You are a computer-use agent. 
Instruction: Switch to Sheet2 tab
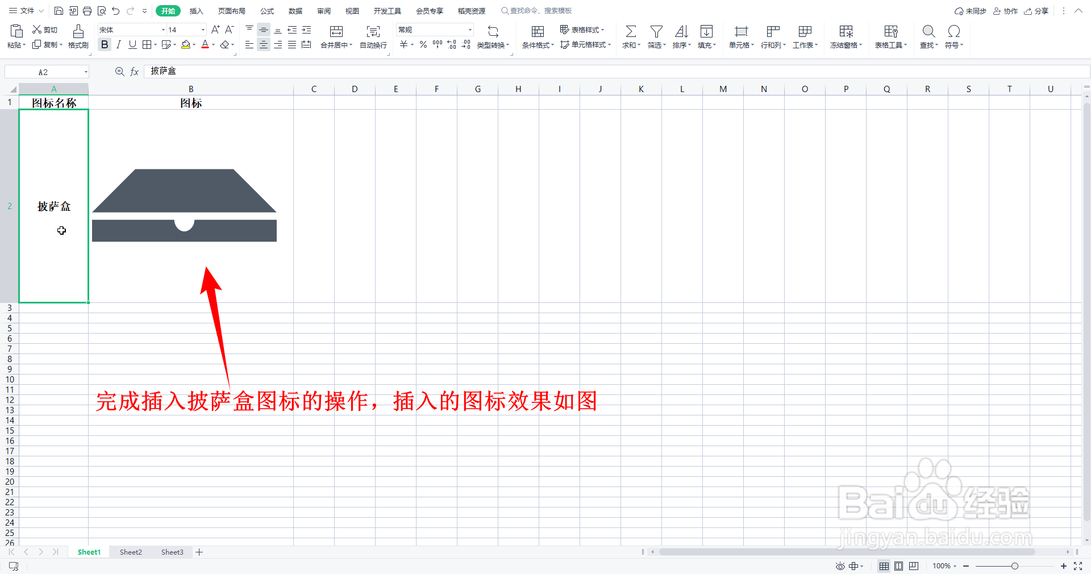[x=130, y=552]
